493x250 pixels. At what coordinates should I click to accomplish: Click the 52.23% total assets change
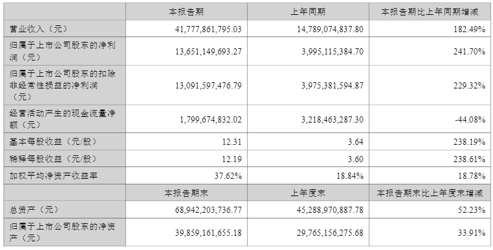(472, 210)
